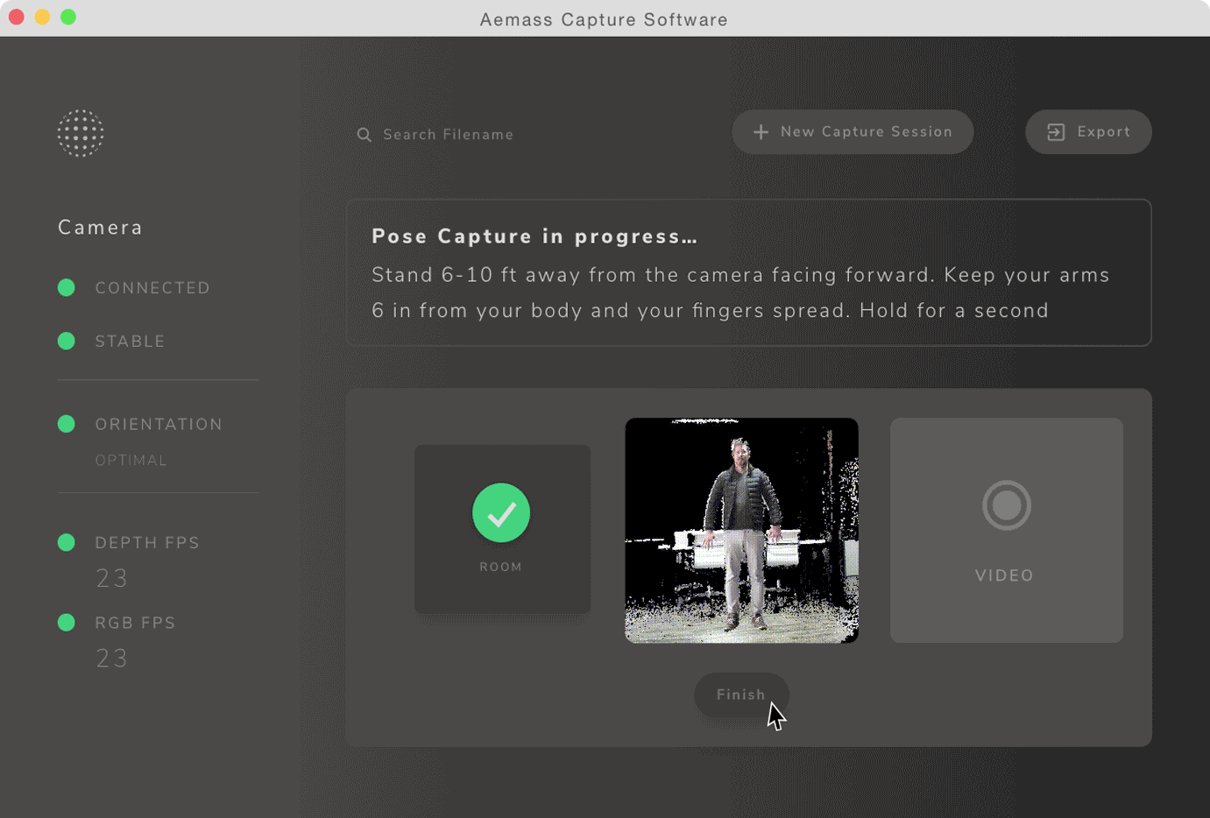The image size is (1210, 818).
Task: Click the green Connected status dot
Action: click(x=67, y=288)
